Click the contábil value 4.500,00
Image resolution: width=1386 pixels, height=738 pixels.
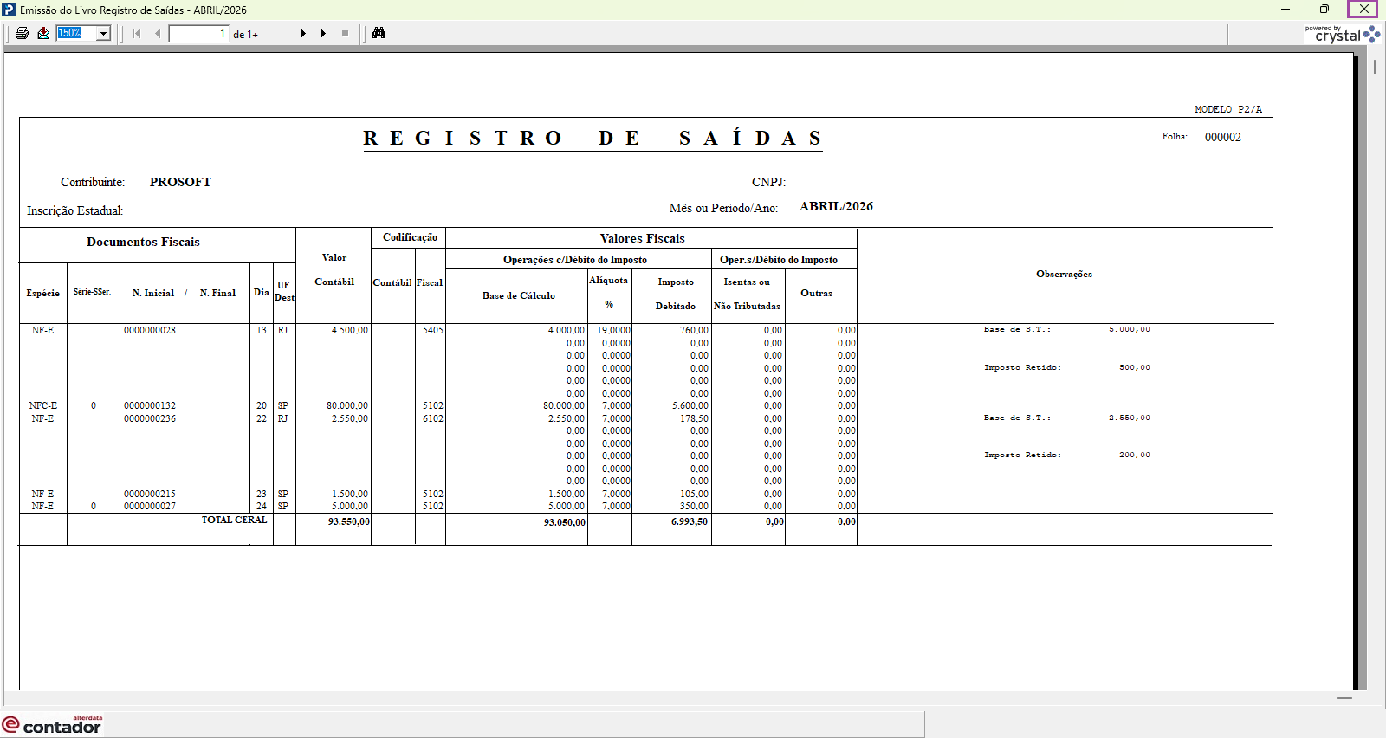click(x=350, y=330)
